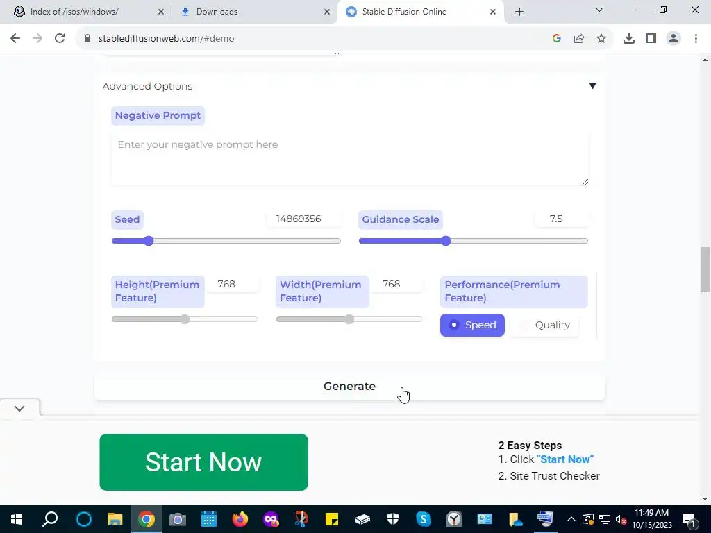The width and height of the screenshot is (711, 533).
Task: Click the Performance(Premium Feature) label
Action: click(514, 291)
